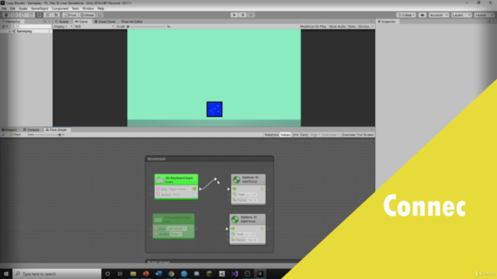Open the Account dropdown

[x=439, y=15]
